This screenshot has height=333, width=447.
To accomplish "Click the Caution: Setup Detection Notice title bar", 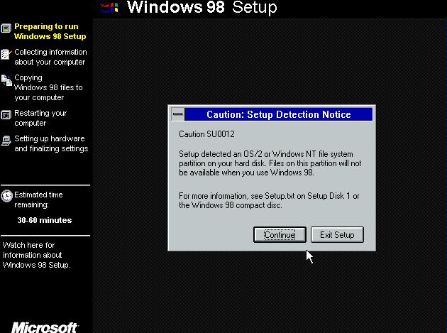I will point(278,114).
